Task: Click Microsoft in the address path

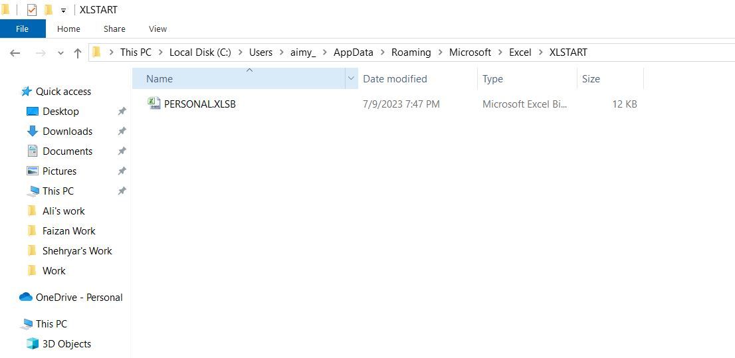Action: (470, 52)
